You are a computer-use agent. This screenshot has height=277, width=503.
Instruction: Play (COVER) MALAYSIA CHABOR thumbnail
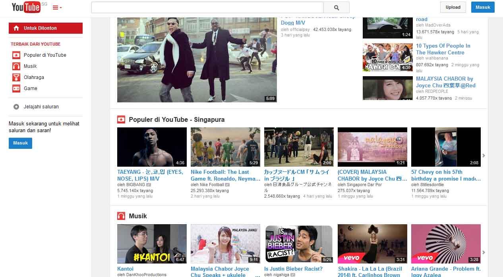[x=372, y=147]
